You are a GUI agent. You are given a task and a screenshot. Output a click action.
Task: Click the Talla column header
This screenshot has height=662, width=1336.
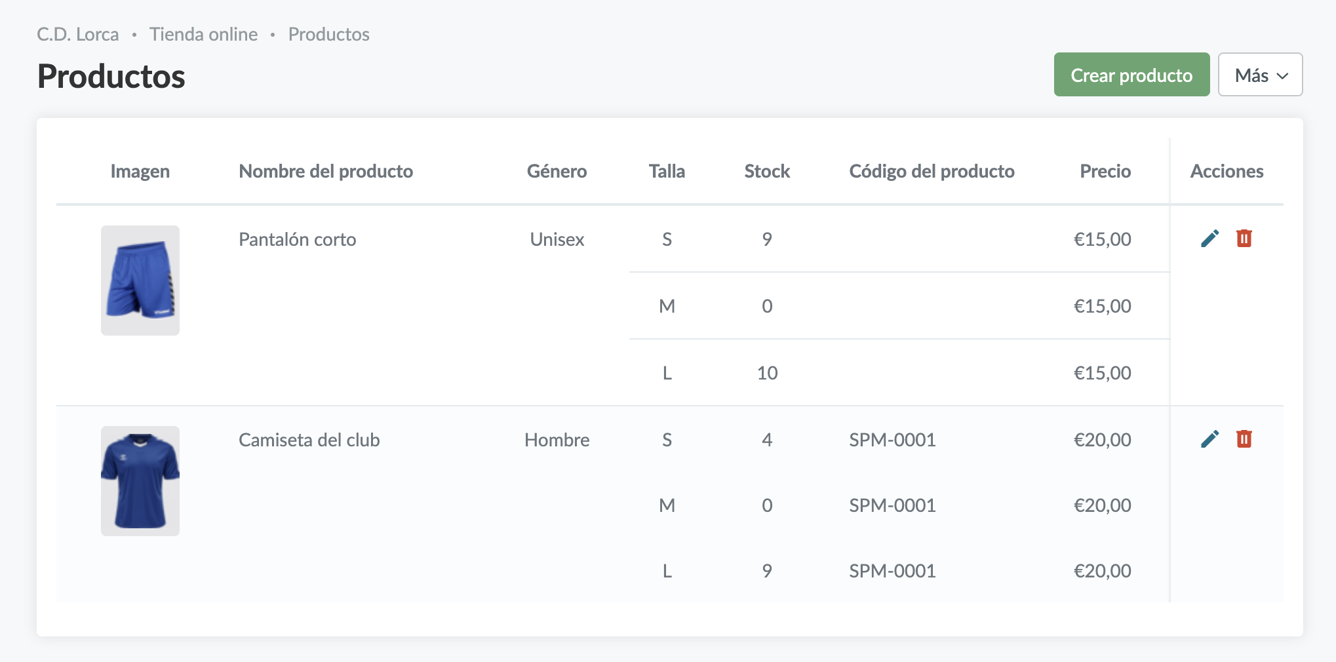667,171
